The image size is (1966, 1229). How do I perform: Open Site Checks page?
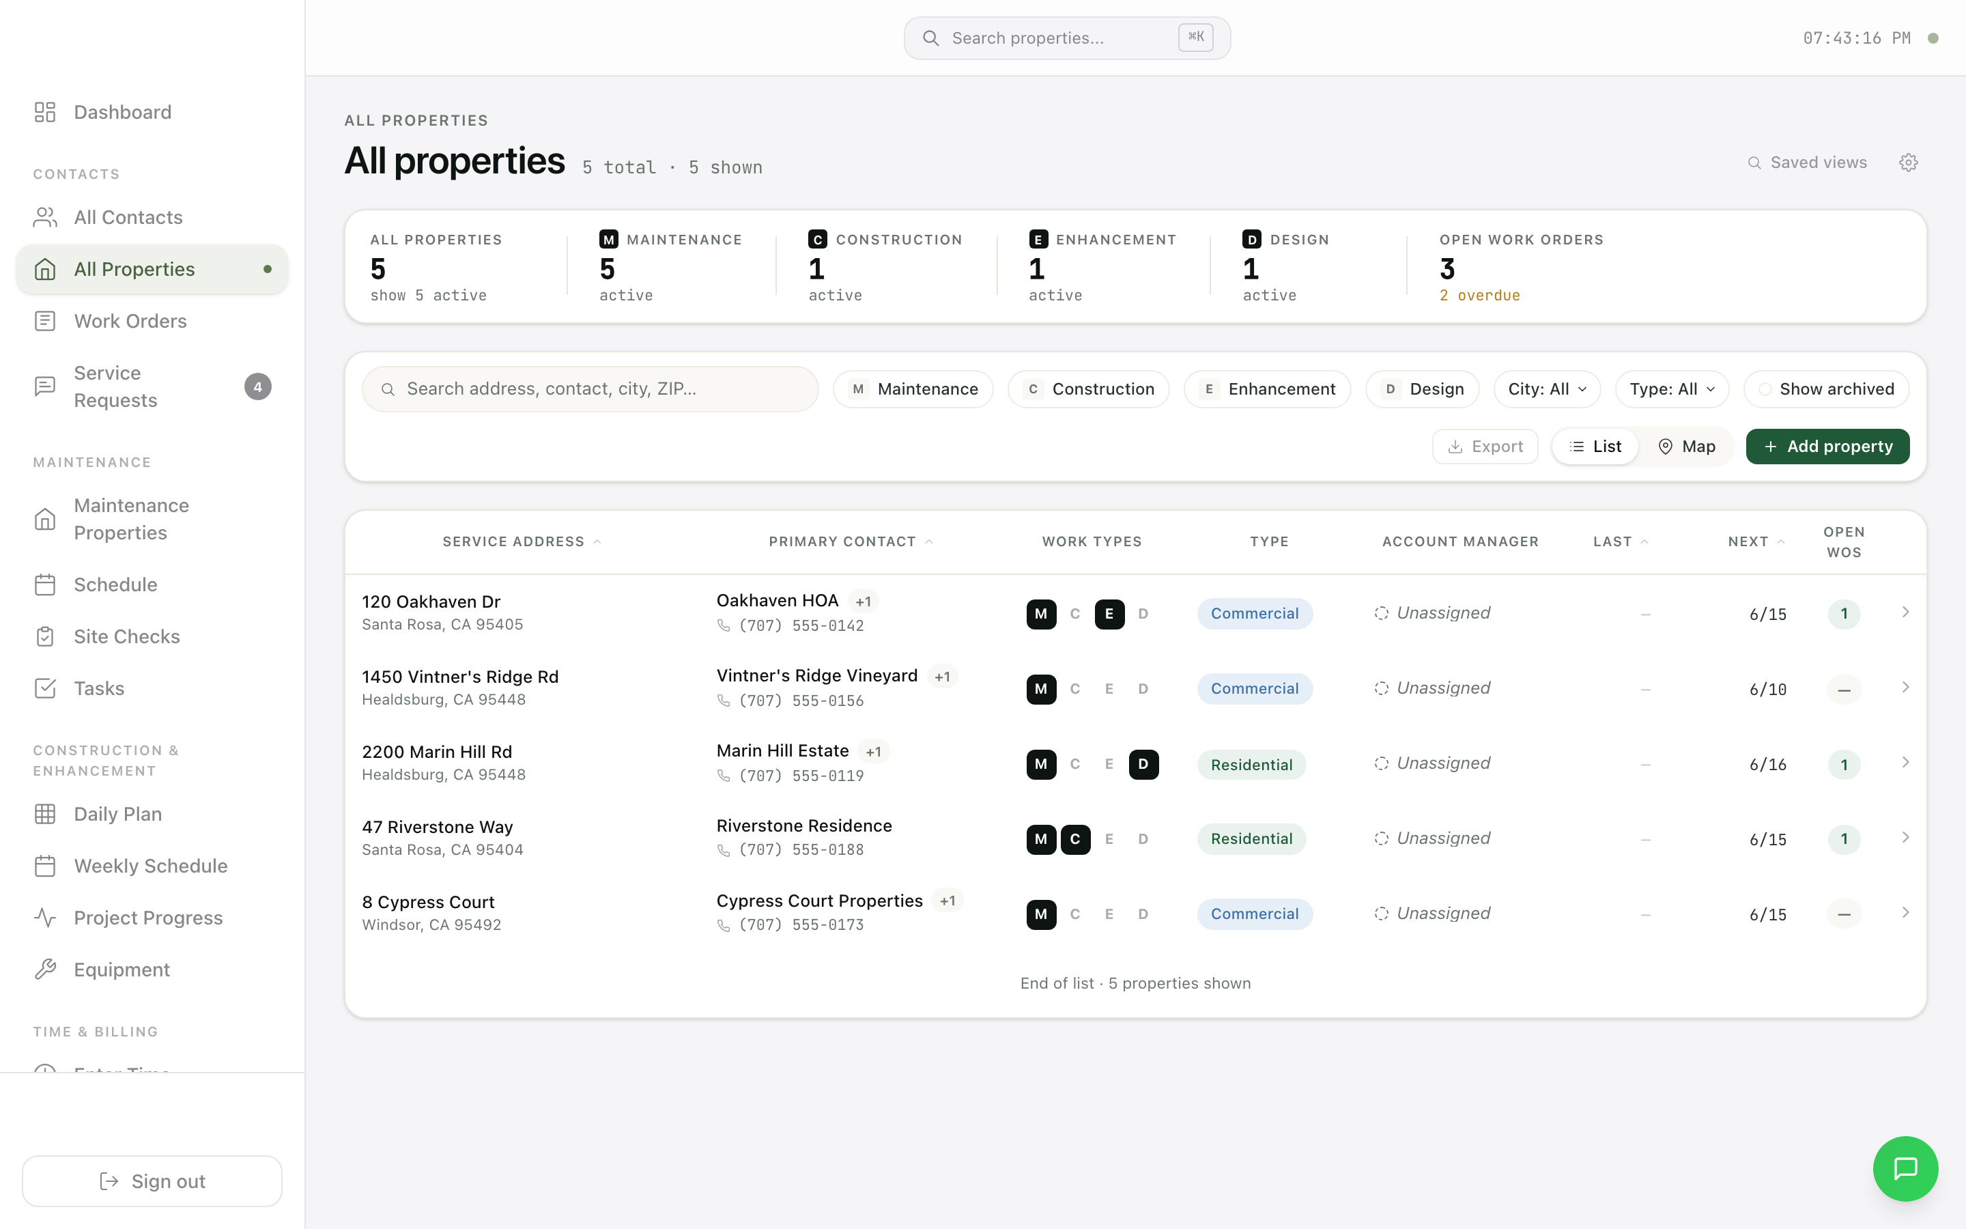click(152, 636)
